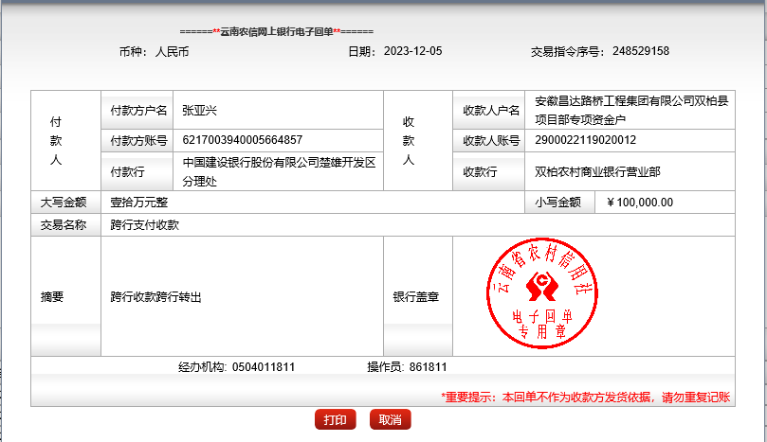Click the 云南农信网上银行电子回单 title
The image size is (767, 442).
point(276,31)
